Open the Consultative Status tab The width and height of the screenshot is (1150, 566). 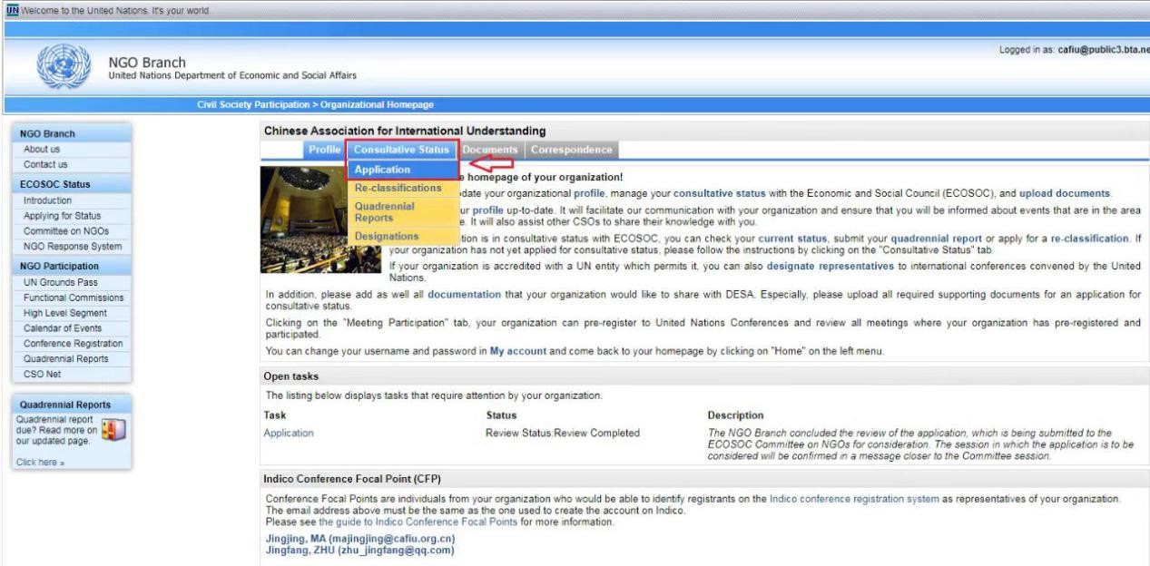click(402, 150)
